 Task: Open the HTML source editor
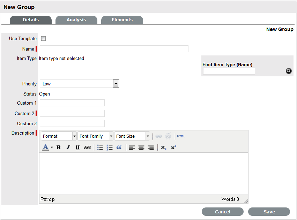pos(181,136)
